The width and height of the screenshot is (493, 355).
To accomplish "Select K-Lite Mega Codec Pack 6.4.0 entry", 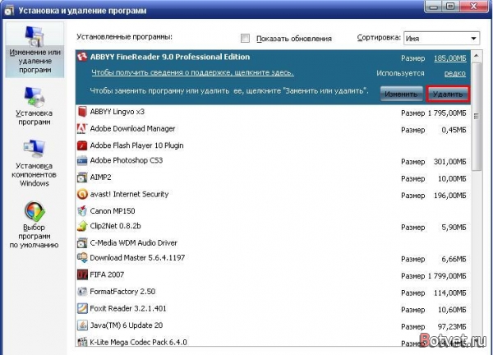I will tap(273, 342).
